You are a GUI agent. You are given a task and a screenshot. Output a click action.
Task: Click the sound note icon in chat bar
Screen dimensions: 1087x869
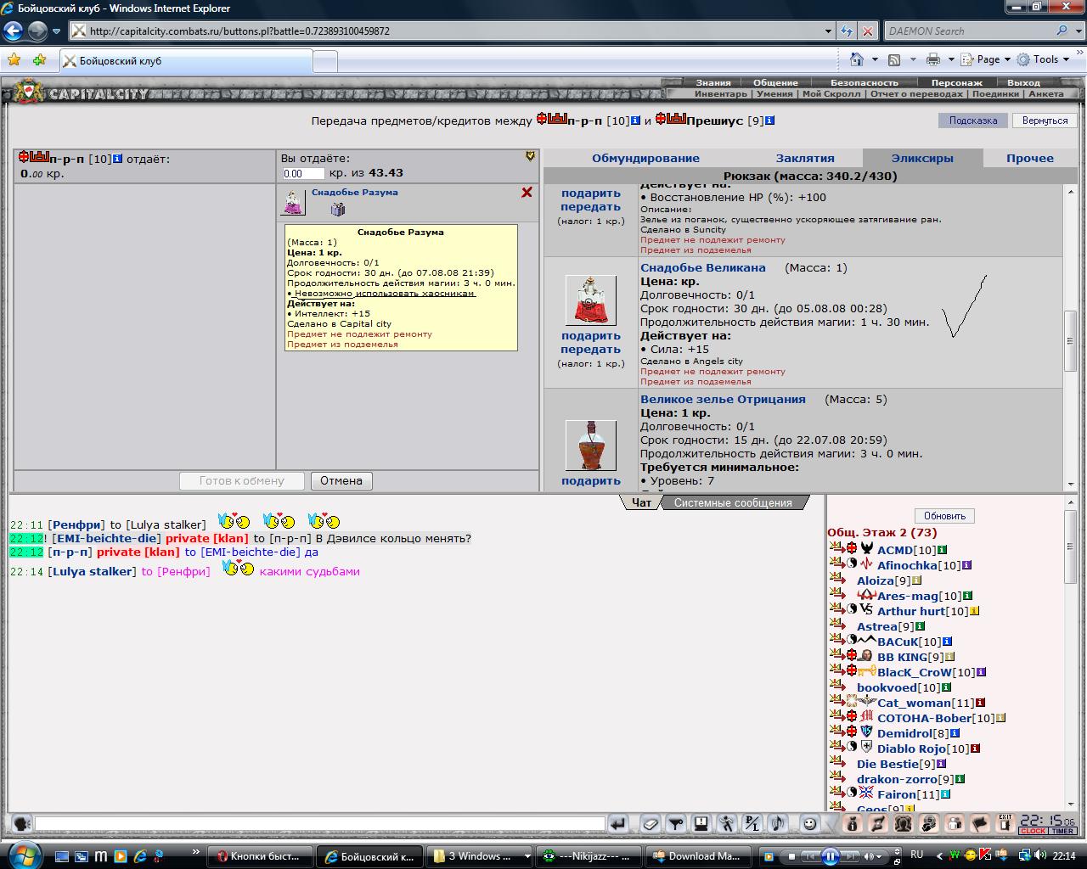[778, 823]
